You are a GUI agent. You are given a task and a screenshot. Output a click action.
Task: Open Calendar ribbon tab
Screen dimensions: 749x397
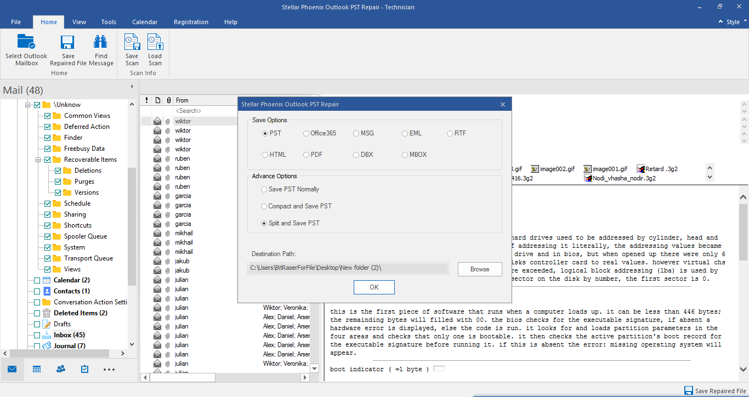tap(145, 22)
